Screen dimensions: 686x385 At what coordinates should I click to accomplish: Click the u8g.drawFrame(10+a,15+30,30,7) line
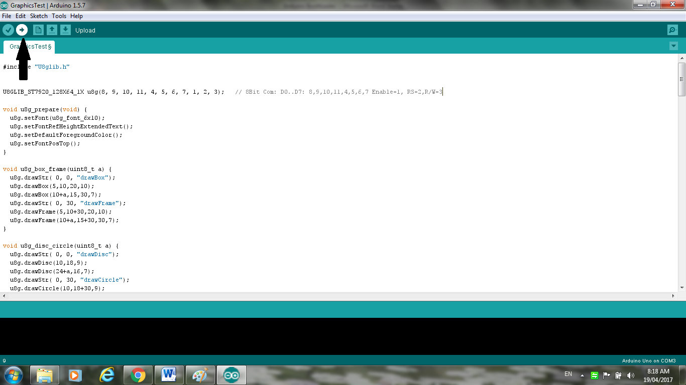(x=64, y=220)
